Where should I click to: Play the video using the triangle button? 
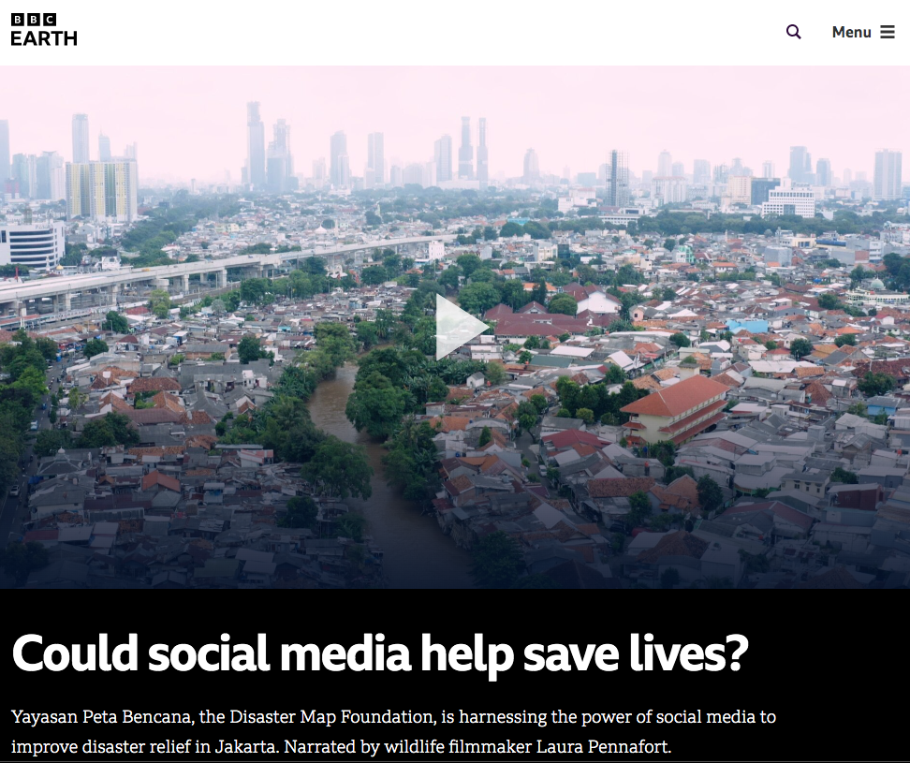pyautogui.click(x=462, y=328)
